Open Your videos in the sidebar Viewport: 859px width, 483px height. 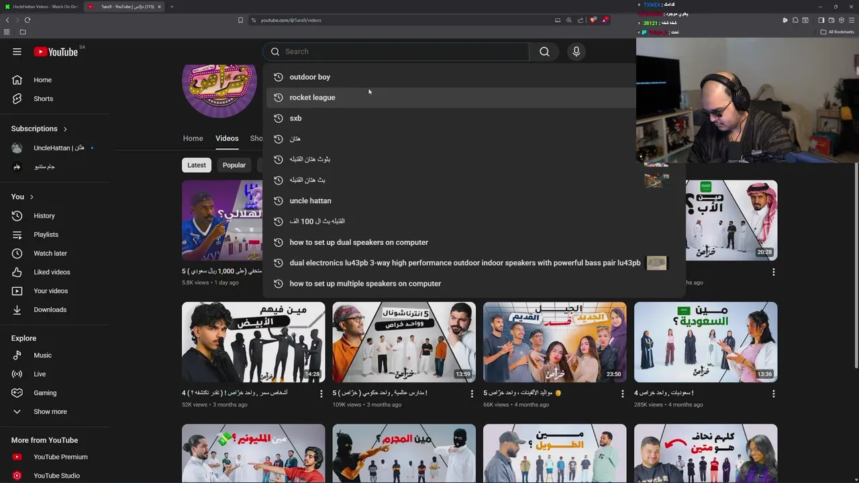50,291
